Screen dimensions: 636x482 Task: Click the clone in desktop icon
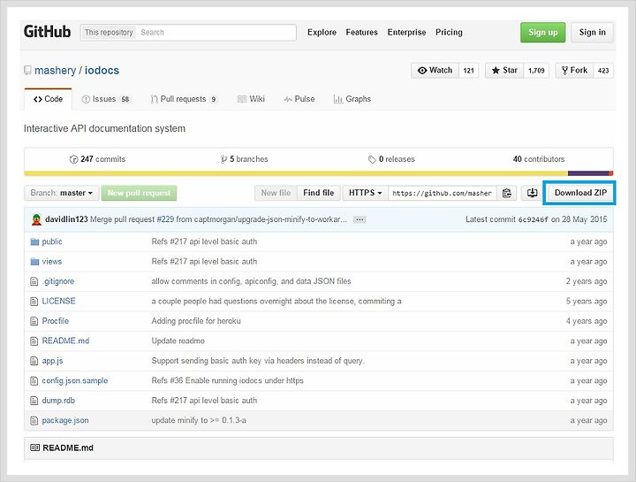(x=532, y=193)
